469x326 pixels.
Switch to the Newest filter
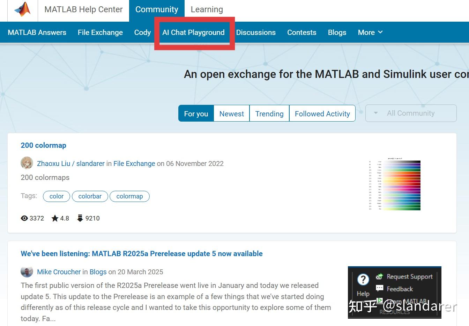pos(231,113)
